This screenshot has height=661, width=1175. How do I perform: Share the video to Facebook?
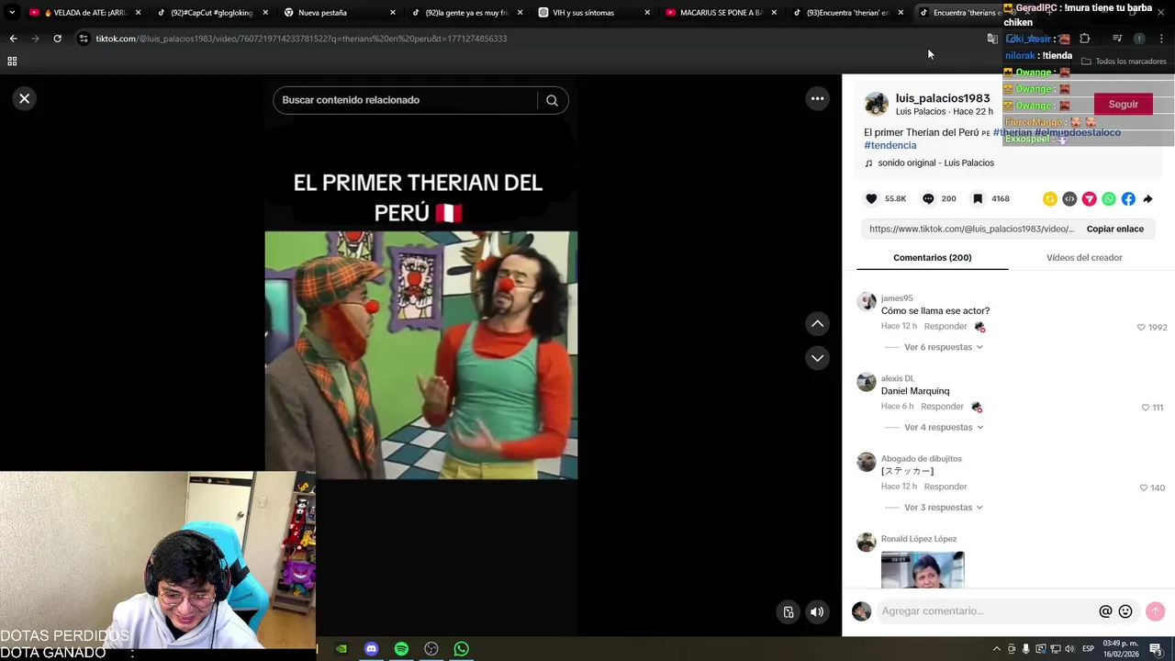coord(1128,198)
